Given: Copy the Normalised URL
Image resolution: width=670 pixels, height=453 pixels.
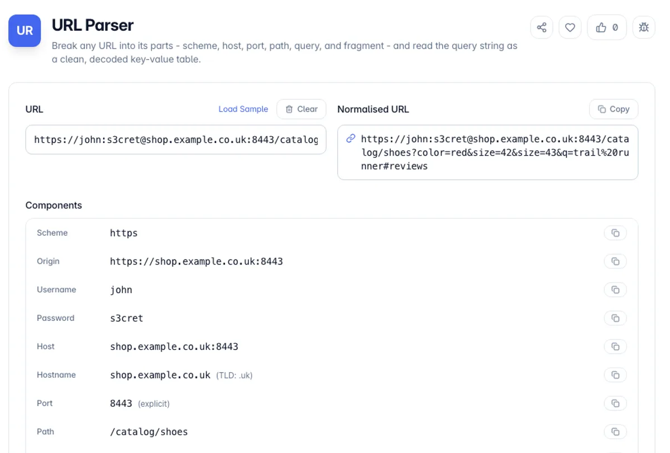Looking at the screenshot, I should tap(614, 109).
